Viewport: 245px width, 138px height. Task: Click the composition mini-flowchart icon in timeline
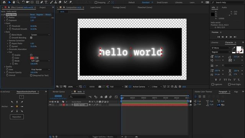(90, 97)
